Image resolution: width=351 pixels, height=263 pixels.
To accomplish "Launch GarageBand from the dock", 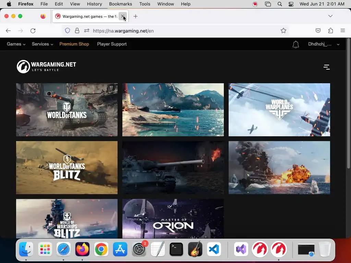I will click(x=195, y=249).
